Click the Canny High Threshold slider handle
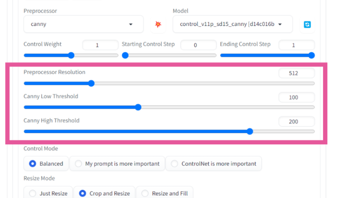This screenshot has width=356, height=198. point(250,131)
